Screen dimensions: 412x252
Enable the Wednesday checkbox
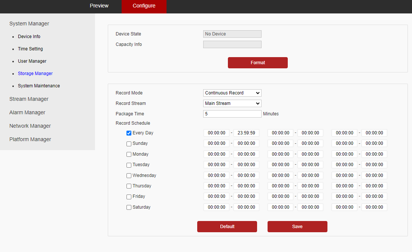pyautogui.click(x=129, y=175)
